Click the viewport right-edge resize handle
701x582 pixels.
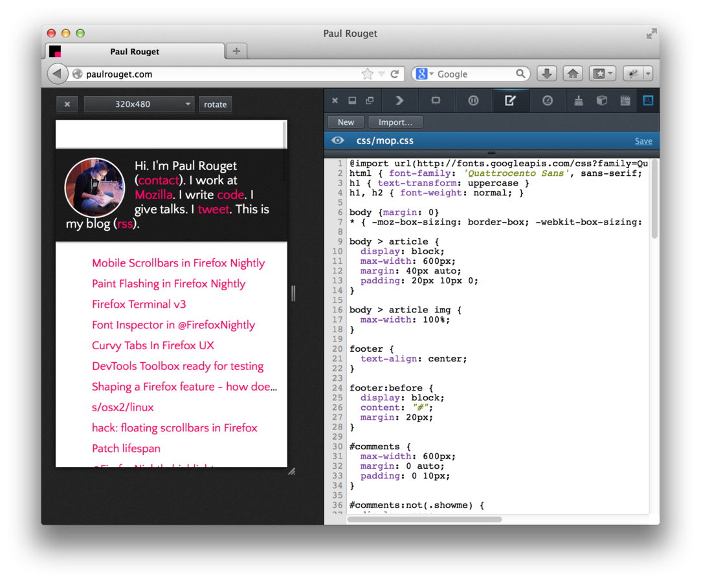293,294
